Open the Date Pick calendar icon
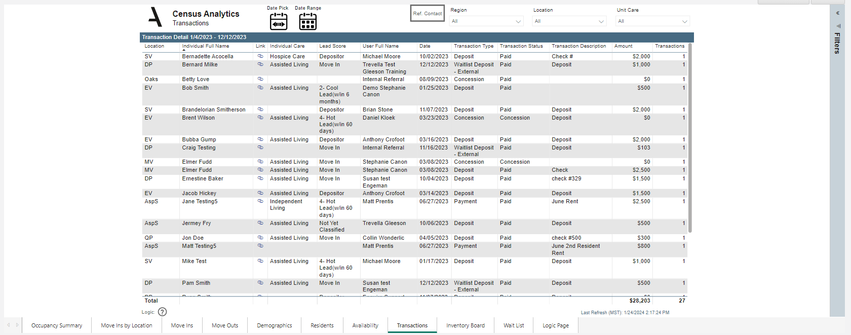This screenshot has height=335, width=851. pyautogui.click(x=278, y=22)
